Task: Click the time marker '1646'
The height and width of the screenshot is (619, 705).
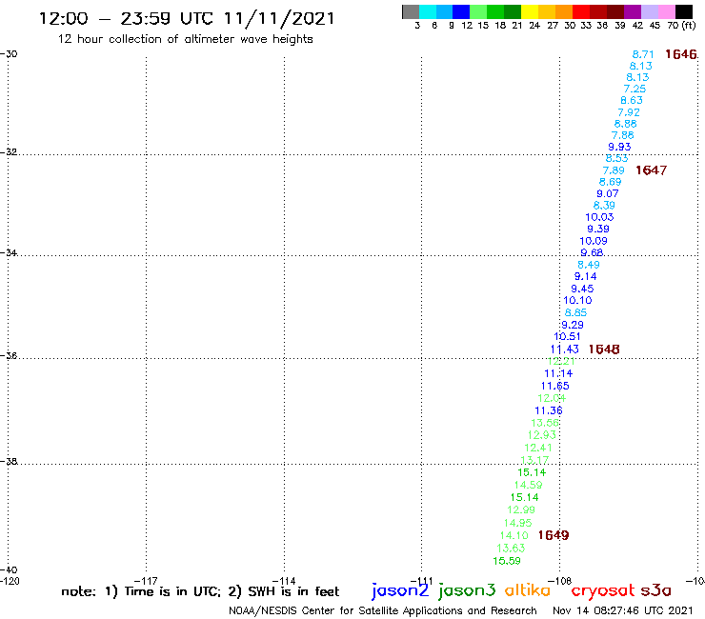Action: [681, 54]
